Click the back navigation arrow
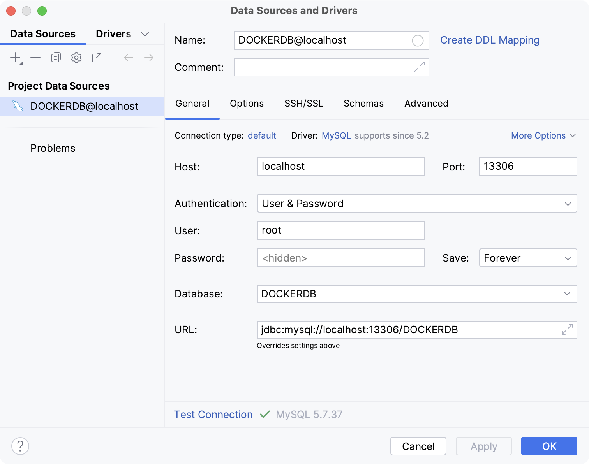 coord(128,57)
